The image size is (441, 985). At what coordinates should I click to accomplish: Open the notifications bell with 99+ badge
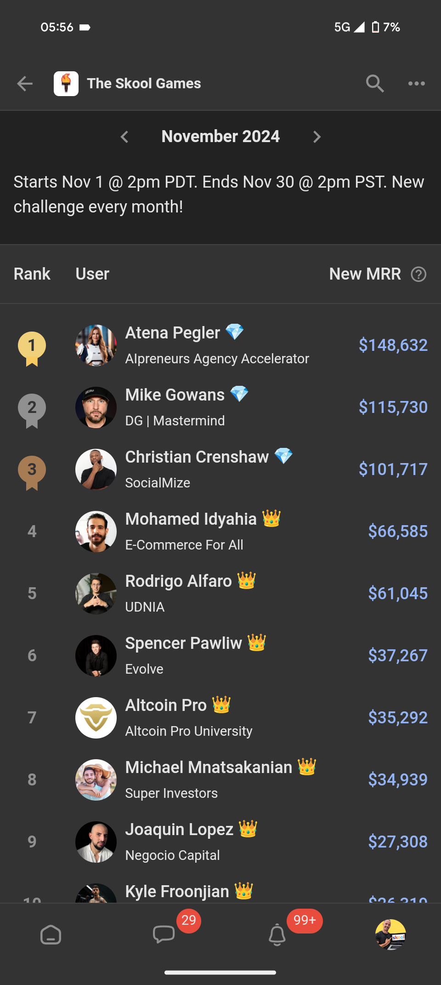coord(277,934)
